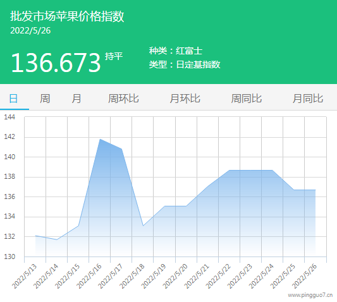Click the 136.673 index value
337x302 pixels.
point(56,63)
